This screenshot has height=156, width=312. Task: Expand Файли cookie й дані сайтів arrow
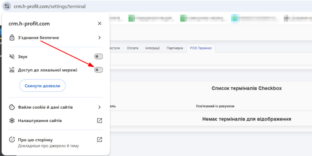tap(99, 107)
